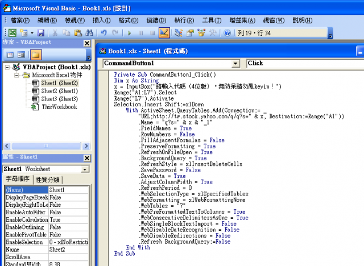Open the 檢視(V) menu
The height and width of the screenshot is (266, 364).
[75, 20]
